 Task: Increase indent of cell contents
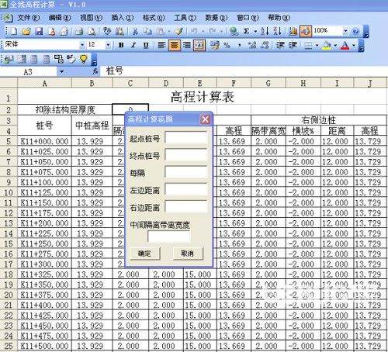(x=293, y=46)
